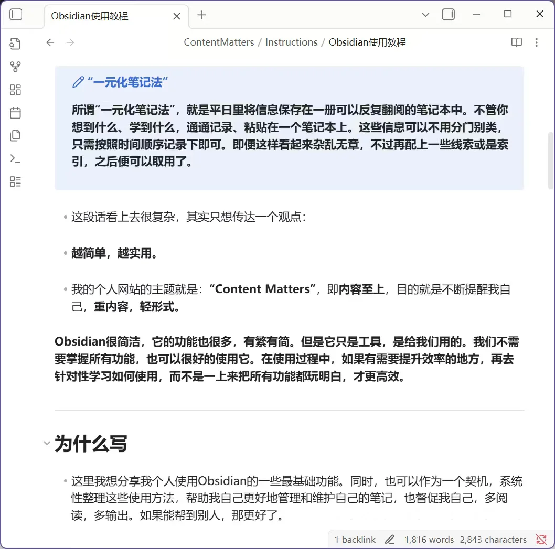Toggle the left sidebar collapse icon

(15, 14)
